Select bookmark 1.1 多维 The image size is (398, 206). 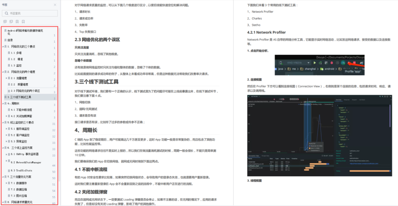click(x=16, y=53)
